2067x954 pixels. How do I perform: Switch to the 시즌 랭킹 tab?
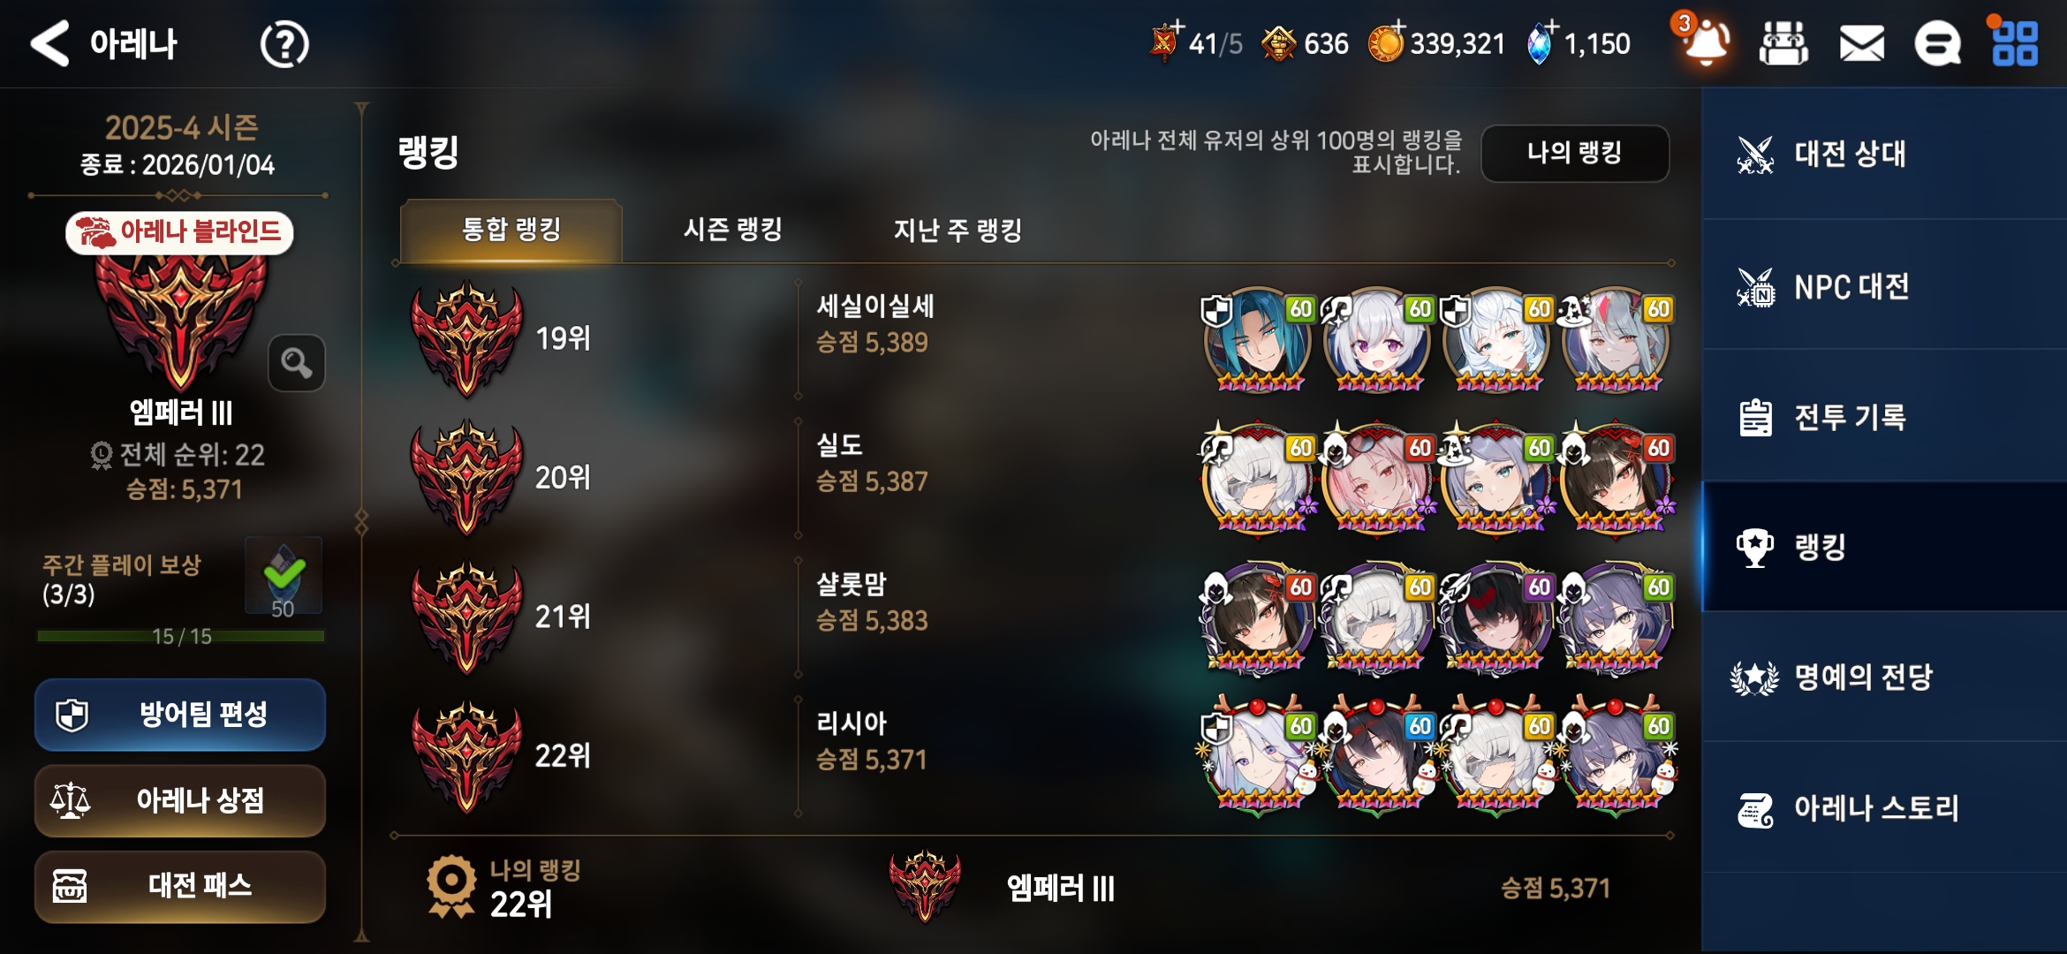click(x=733, y=230)
